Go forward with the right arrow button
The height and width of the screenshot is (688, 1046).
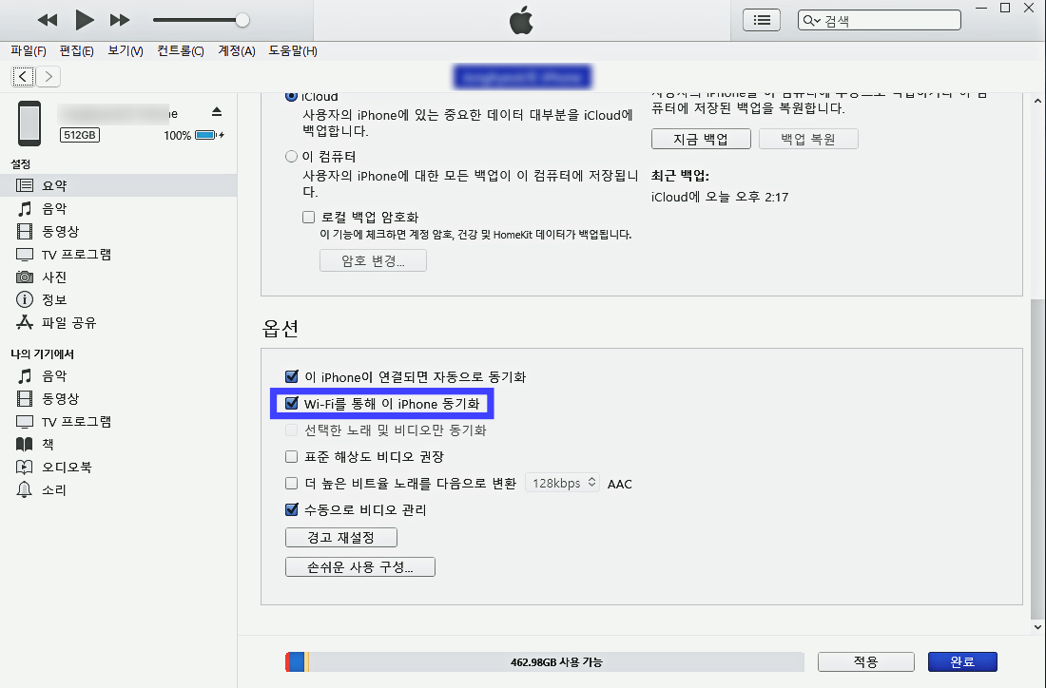(x=48, y=77)
